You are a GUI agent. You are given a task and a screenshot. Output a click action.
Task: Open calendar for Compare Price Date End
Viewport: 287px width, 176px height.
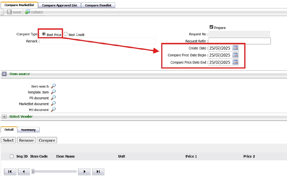coord(235,62)
